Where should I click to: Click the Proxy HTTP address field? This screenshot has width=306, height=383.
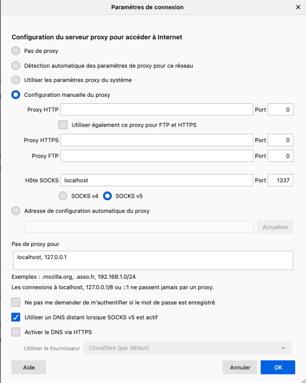coord(157,109)
